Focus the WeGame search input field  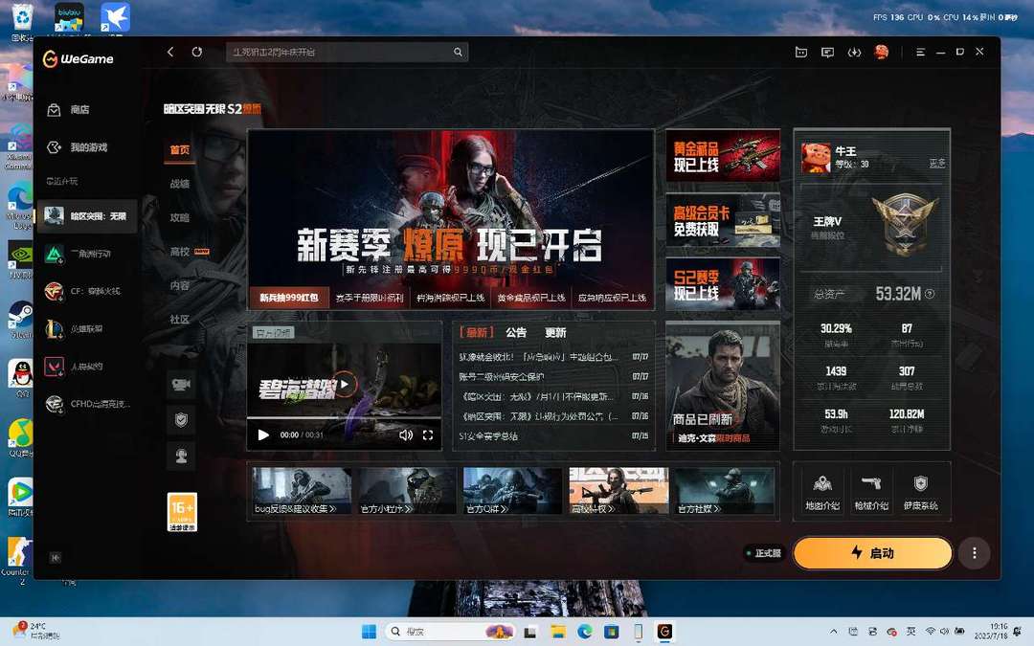pyautogui.click(x=347, y=52)
